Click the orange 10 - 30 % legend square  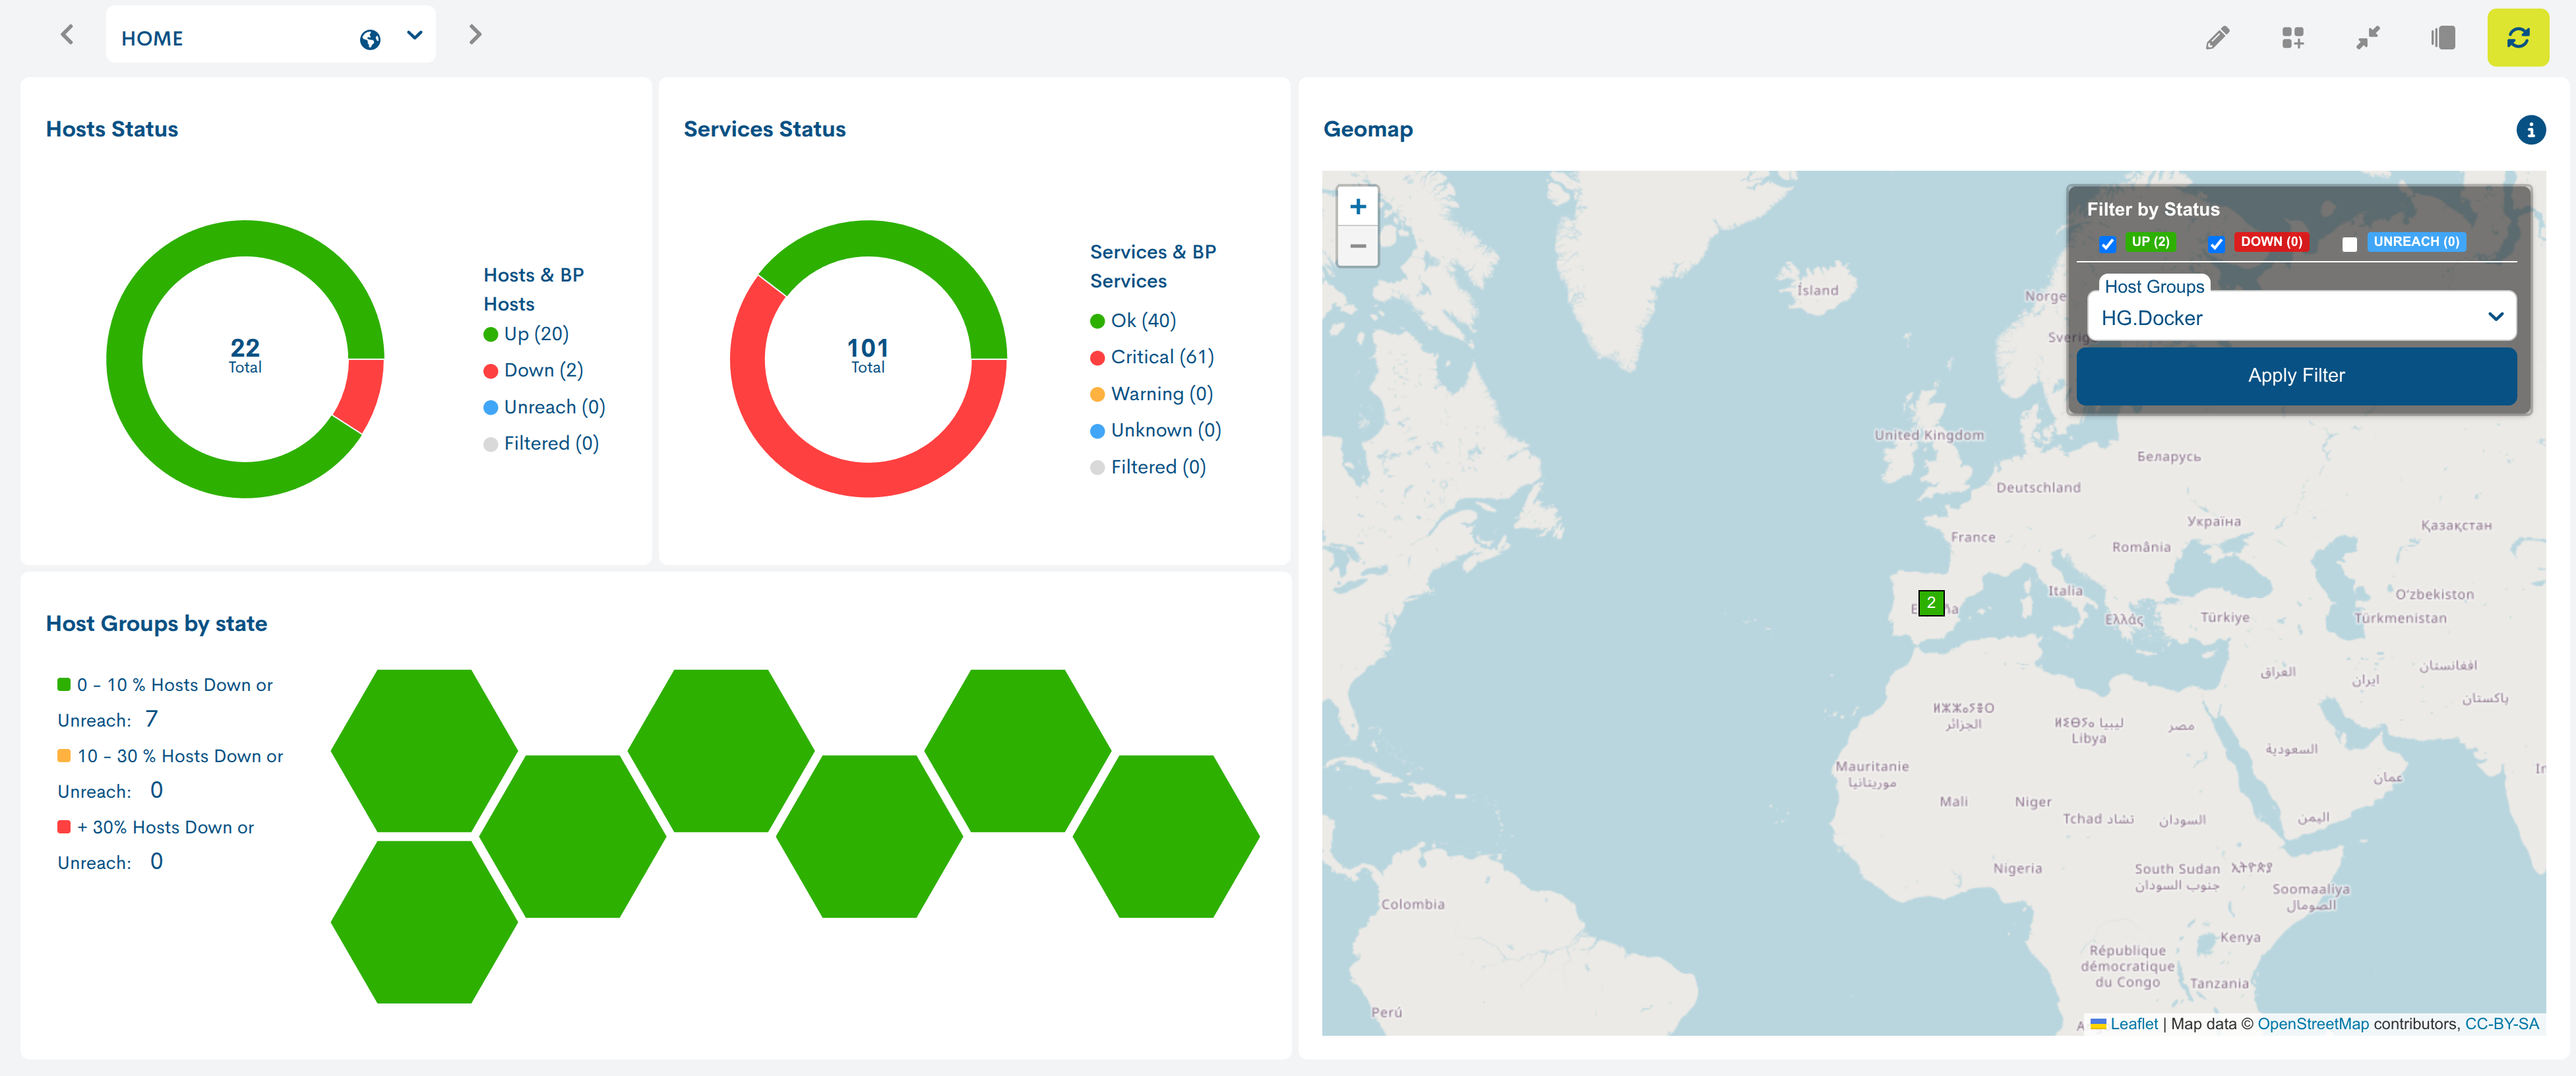coord(64,756)
